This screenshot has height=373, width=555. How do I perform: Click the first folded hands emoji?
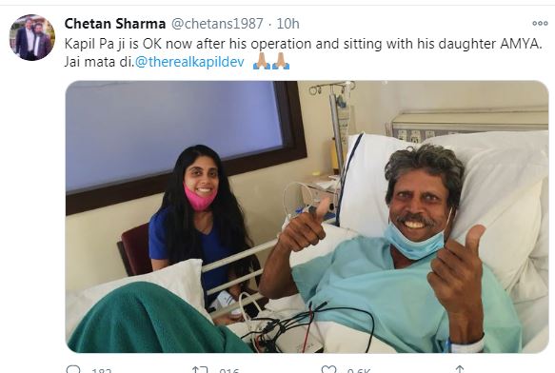(262, 61)
